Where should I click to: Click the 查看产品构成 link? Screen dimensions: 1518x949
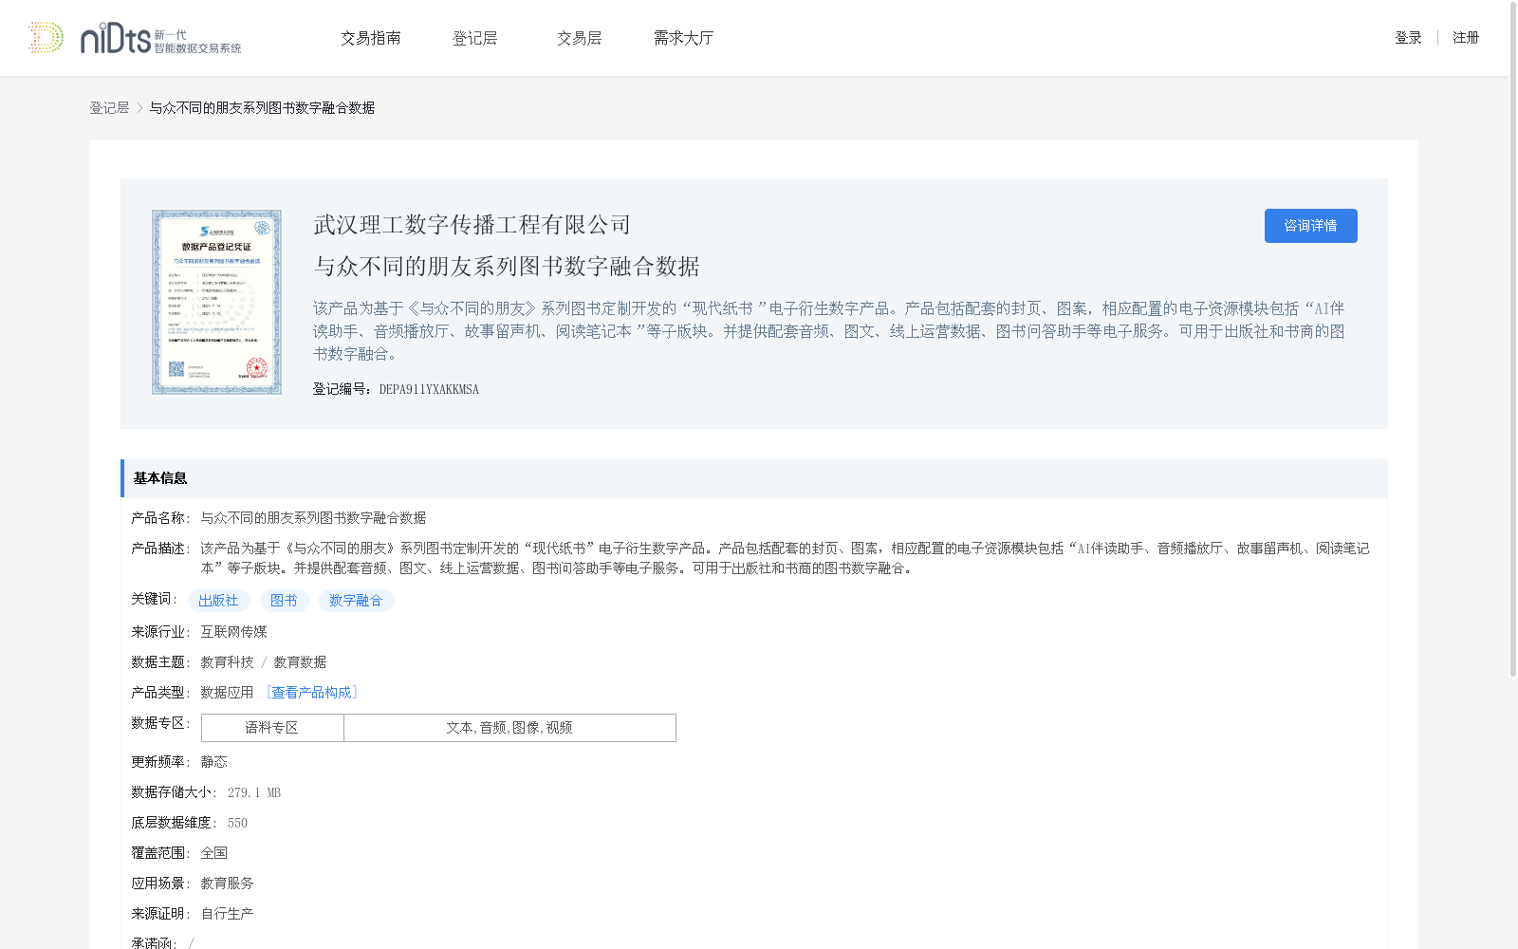point(312,693)
